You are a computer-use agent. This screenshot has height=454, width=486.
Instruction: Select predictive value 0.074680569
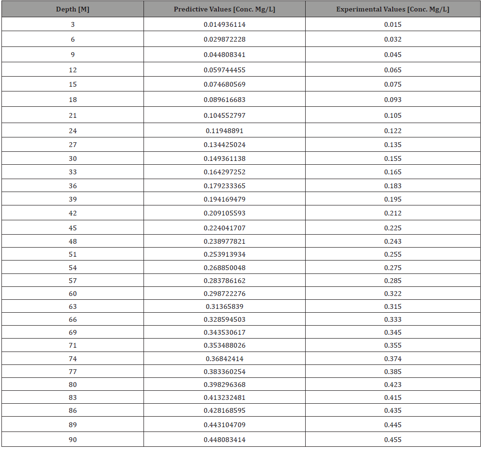(x=224, y=84)
